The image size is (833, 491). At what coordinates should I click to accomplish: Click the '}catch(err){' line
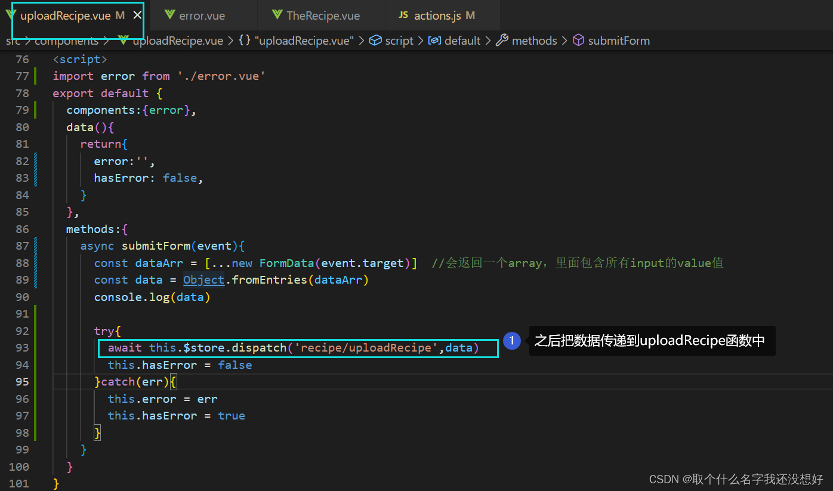pos(135,381)
